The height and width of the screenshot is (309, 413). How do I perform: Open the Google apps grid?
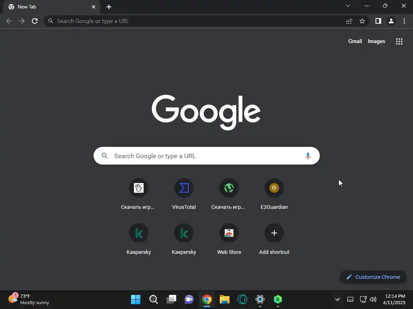point(399,41)
